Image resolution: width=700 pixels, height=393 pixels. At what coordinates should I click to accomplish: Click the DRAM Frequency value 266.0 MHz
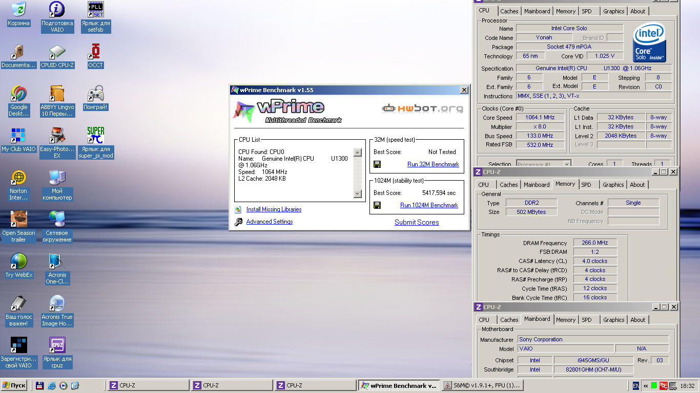coord(594,243)
